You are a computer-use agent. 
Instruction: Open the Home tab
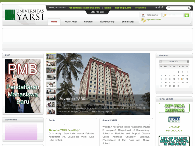click(x=54, y=22)
